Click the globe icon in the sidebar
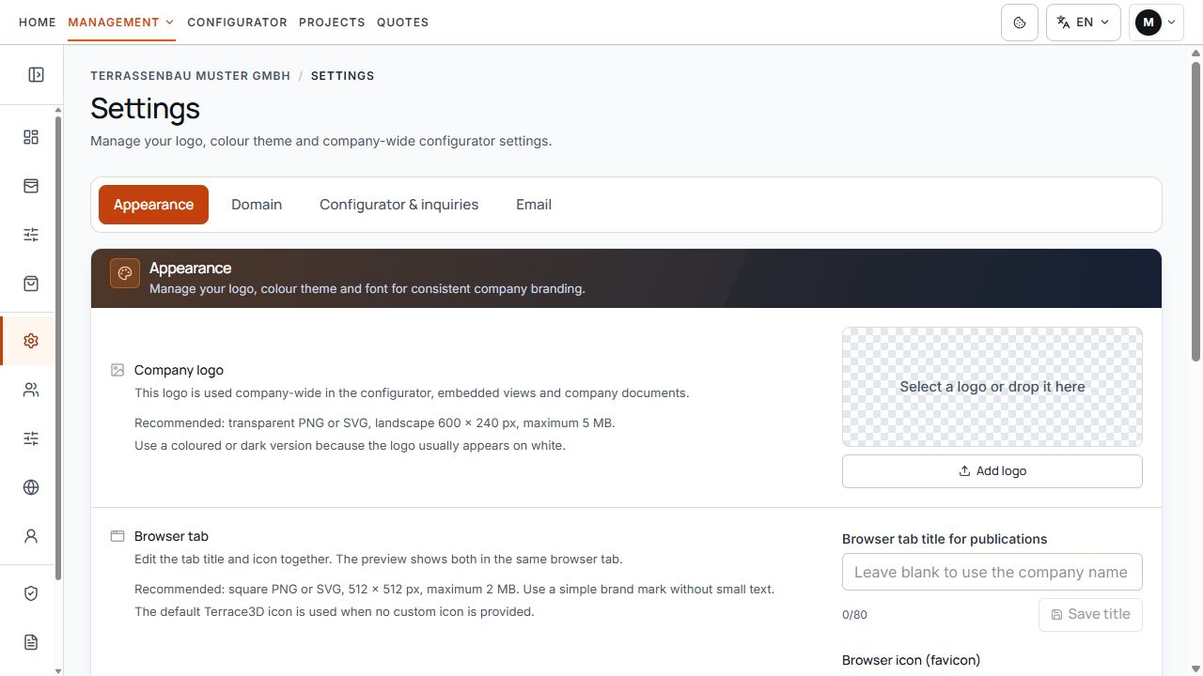1203x676 pixels. tap(31, 487)
